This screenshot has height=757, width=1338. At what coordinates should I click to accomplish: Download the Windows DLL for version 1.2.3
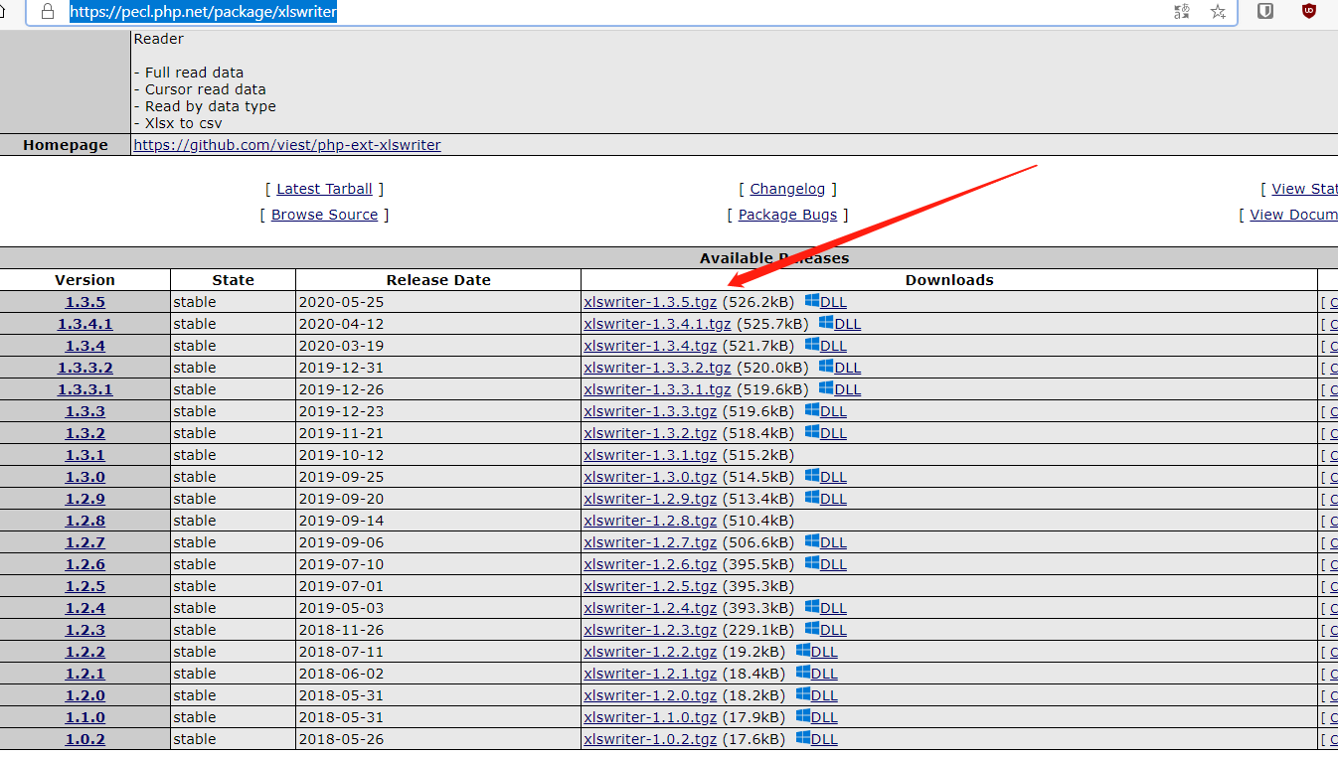pyautogui.click(x=826, y=630)
